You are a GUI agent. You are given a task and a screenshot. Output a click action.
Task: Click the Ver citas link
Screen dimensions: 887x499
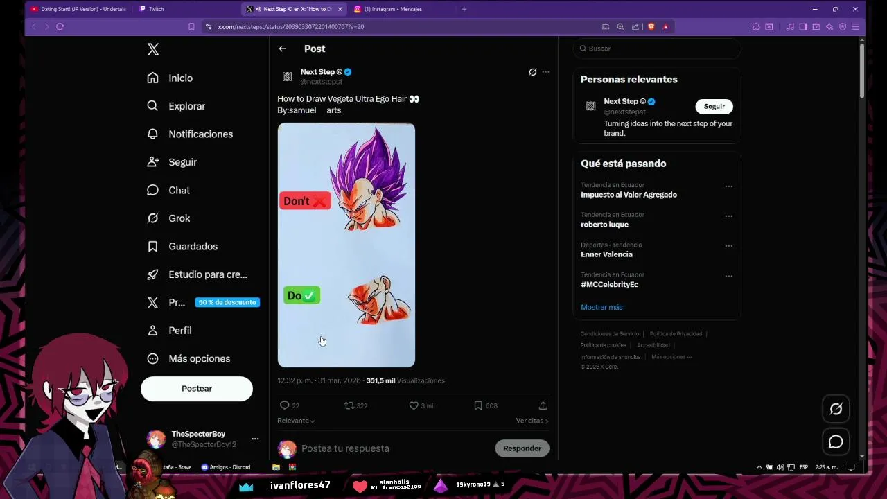pyautogui.click(x=532, y=421)
